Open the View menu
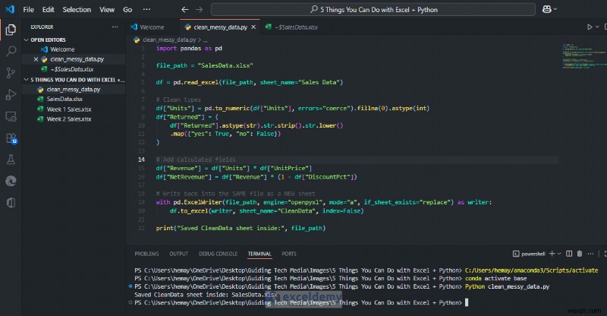 coord(107,10)
